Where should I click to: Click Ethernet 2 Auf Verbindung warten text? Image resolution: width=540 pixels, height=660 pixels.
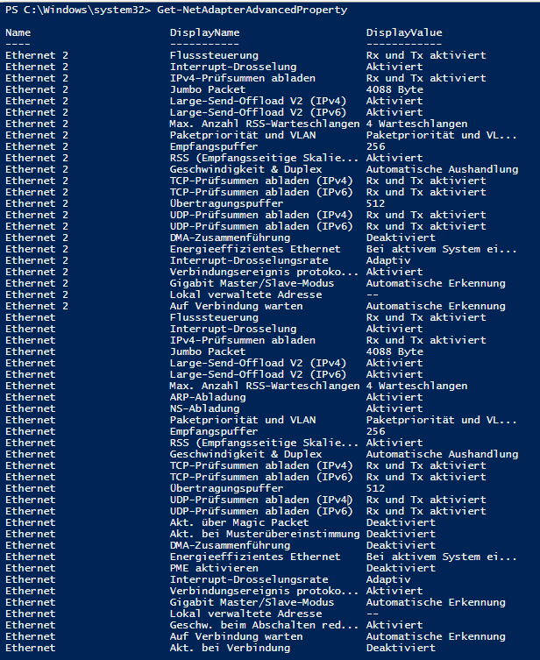tap(236, 306)
